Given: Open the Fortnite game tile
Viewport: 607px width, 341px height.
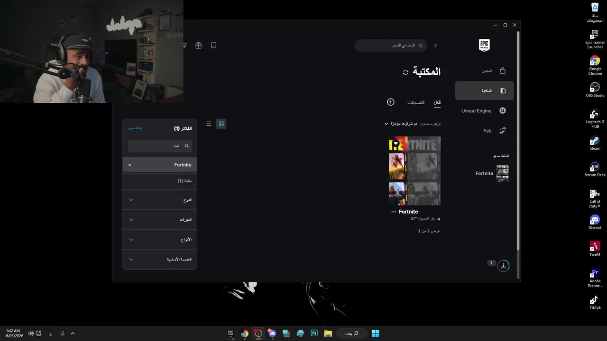Looking at the screenshot, I should point(414,171).
